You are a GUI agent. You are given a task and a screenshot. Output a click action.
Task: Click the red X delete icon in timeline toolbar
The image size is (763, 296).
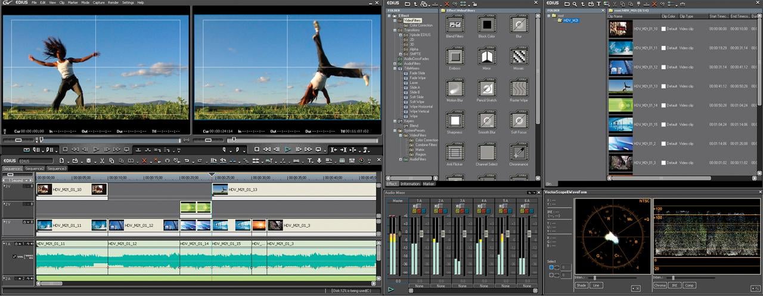(x=144, y=161)
